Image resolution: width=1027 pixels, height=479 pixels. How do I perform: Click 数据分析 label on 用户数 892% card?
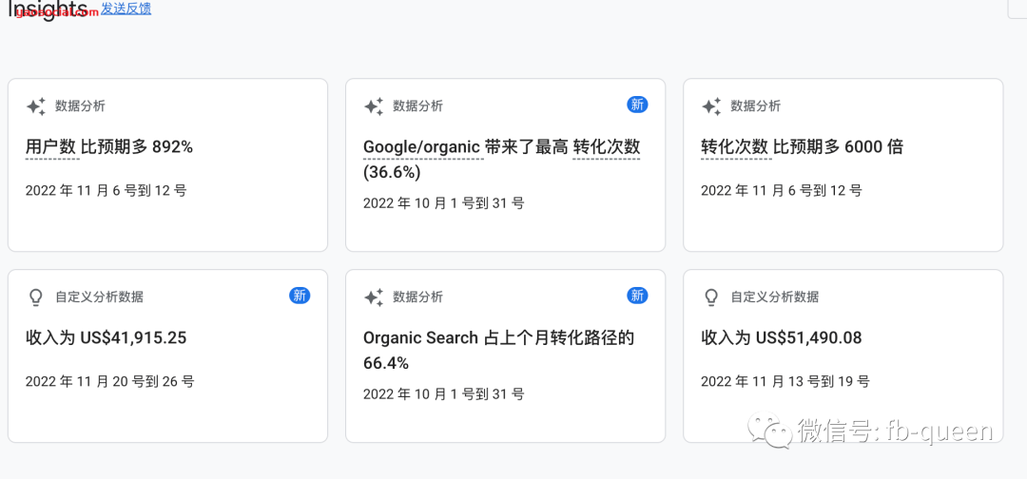pyautogui.click(x=80, y=106)
